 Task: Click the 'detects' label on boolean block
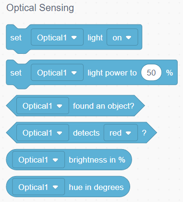[86, 133]
